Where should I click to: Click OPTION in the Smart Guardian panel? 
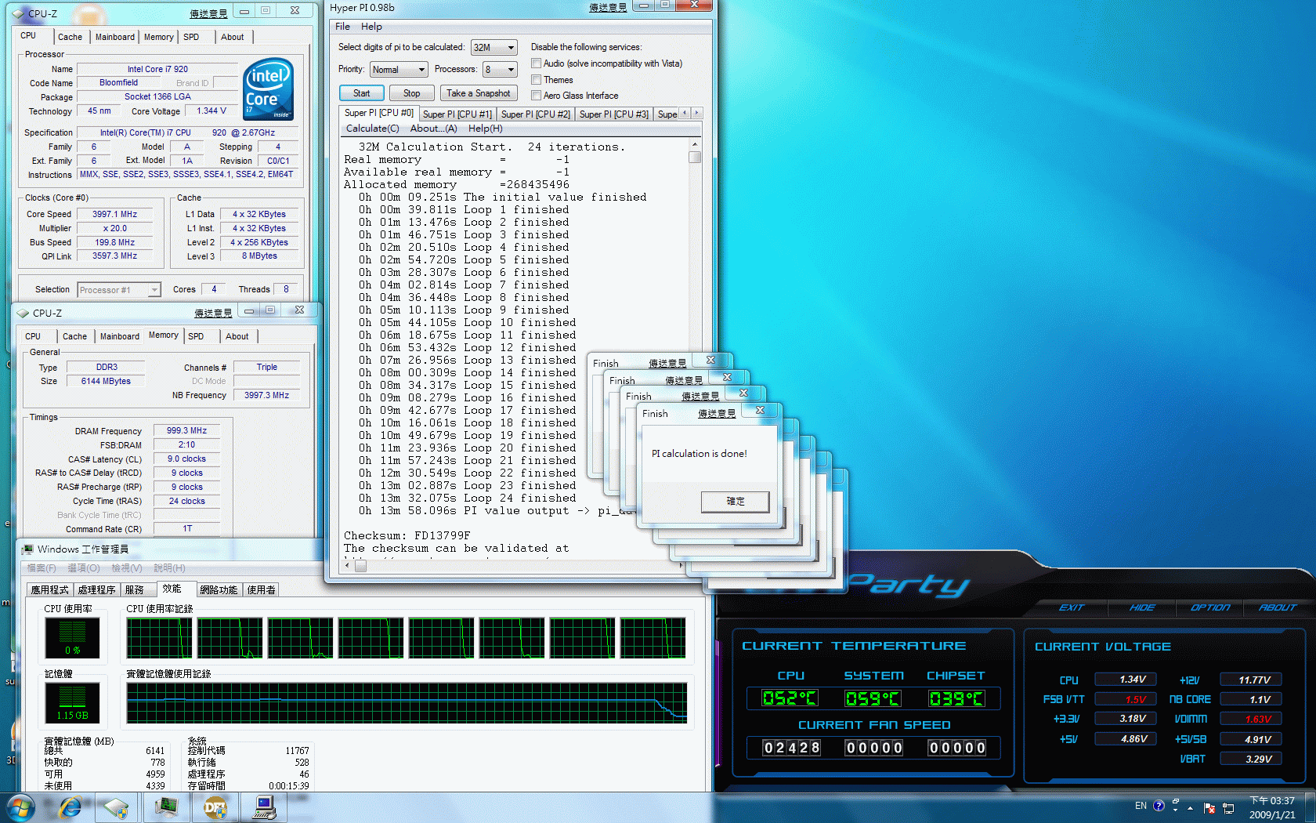pyautogui.click(x=1210, y=607)
